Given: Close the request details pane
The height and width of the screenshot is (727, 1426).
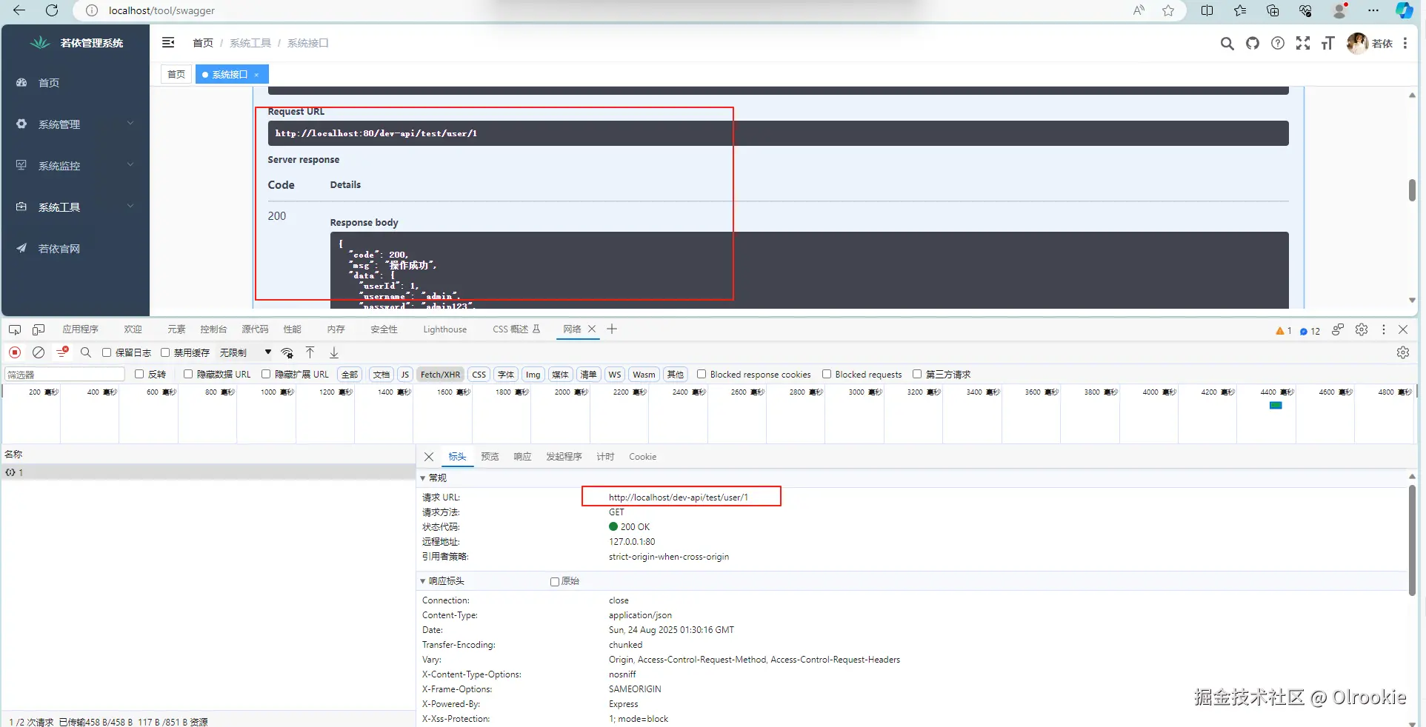Looking at the screenshot, I should [x=429, y=457].
